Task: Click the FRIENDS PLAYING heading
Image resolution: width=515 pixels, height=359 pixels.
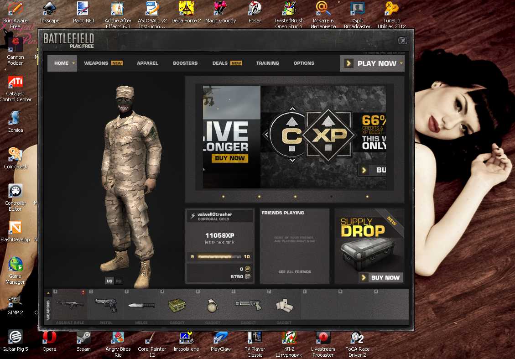Action: [283, 213]
